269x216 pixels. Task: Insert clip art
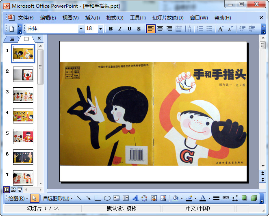pyautogui.click(x=154, y=199)
